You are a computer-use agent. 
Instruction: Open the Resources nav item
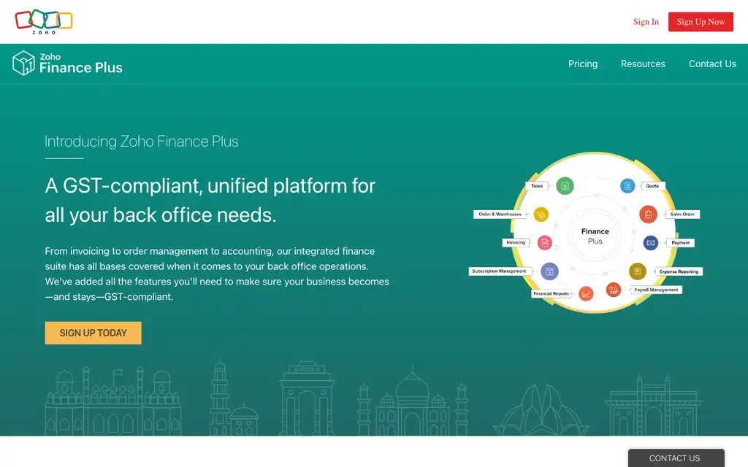pos(643,64)
